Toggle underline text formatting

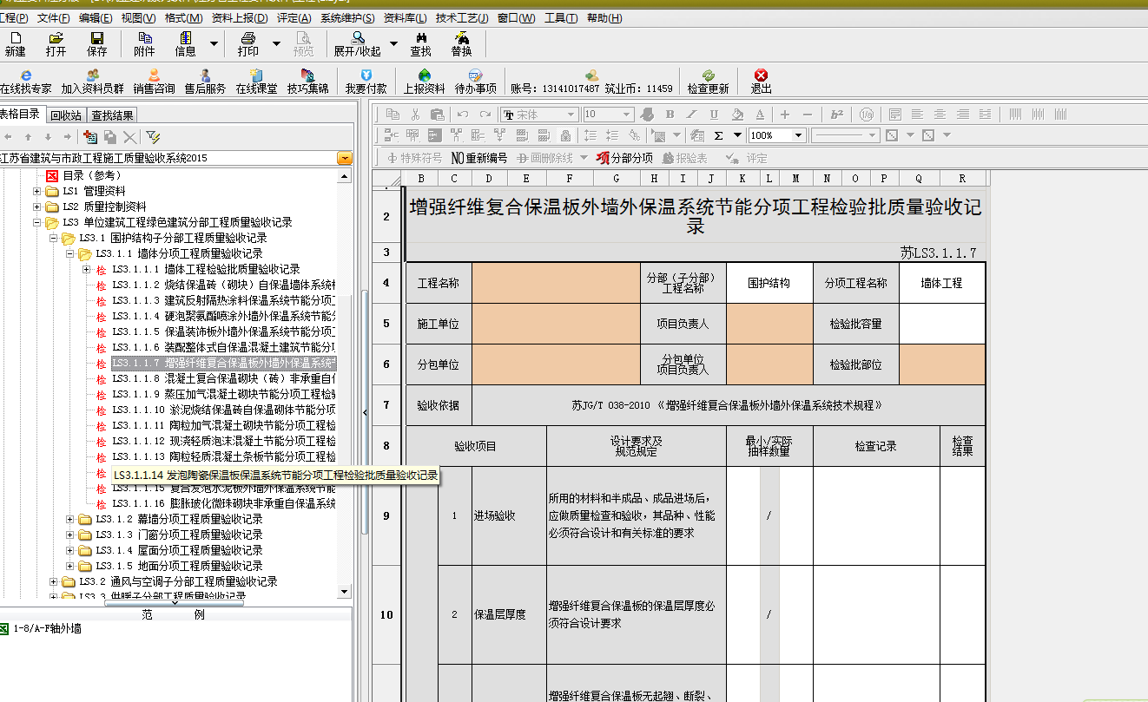(714, 115)
